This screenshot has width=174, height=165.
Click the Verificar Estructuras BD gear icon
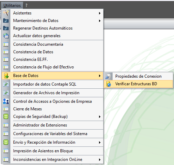[108, 84]
